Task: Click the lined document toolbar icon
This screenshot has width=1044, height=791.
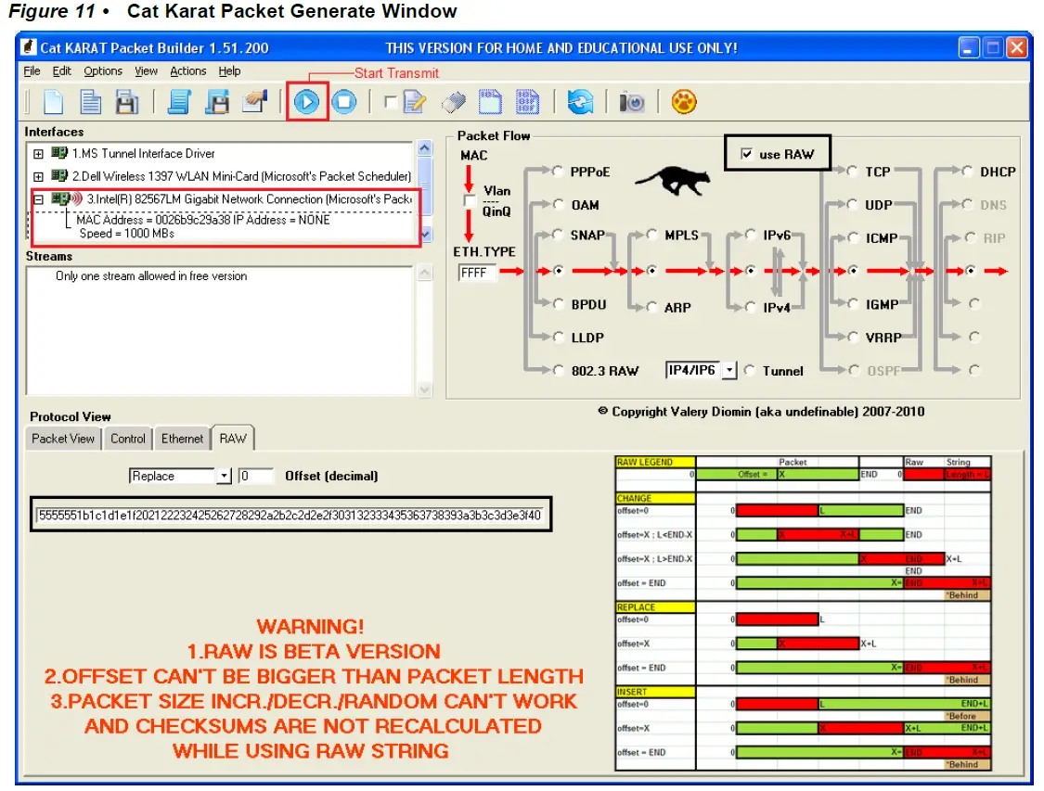Action: click(x=90, y=102)
